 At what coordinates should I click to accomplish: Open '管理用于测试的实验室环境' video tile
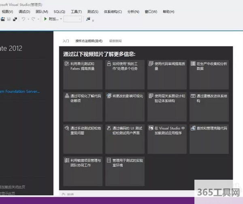point(125,163)
